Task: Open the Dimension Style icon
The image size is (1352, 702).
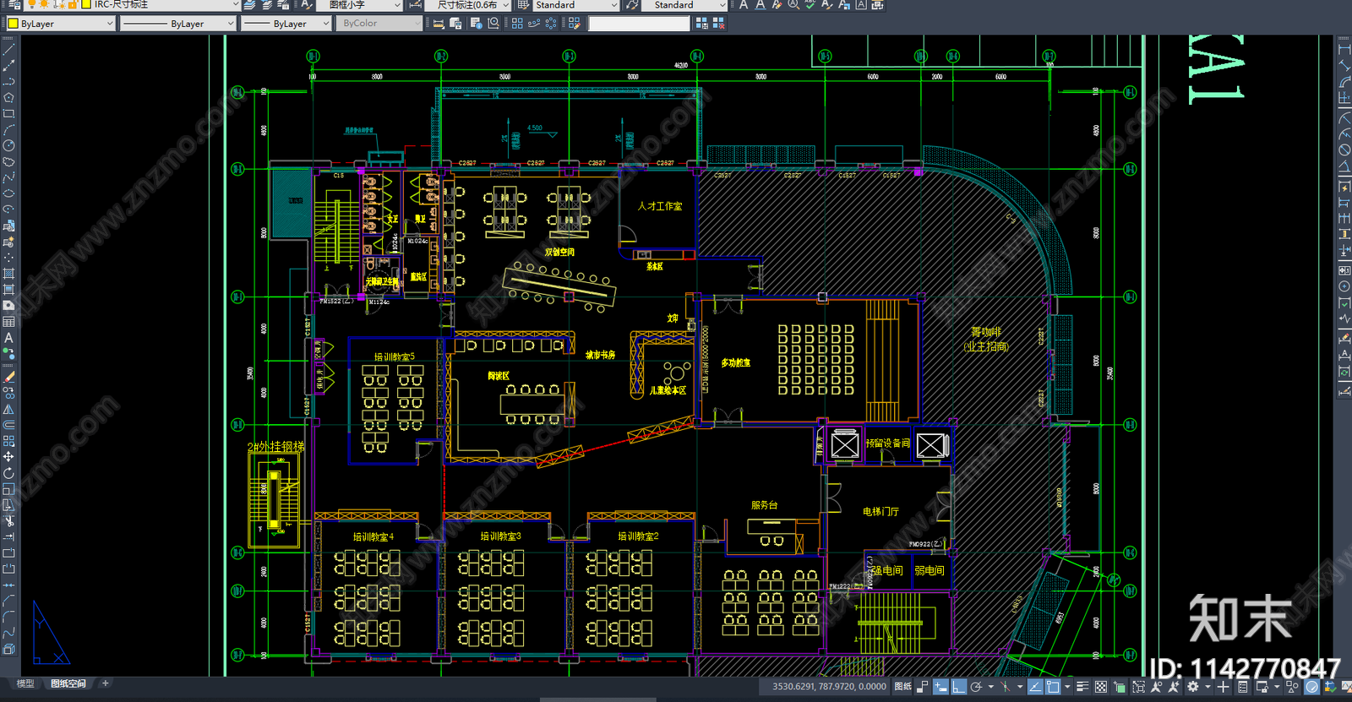Action: 415,4
